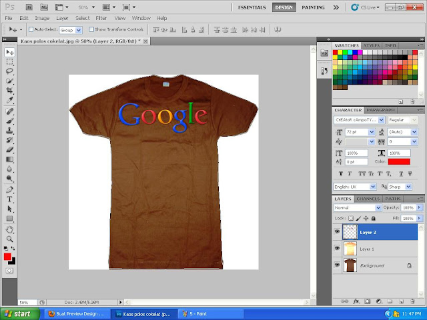Image resolution: width=427 pixels, height=320 pixels.
Task: Switch to the Paragraph tab
Action: (380, 110)
